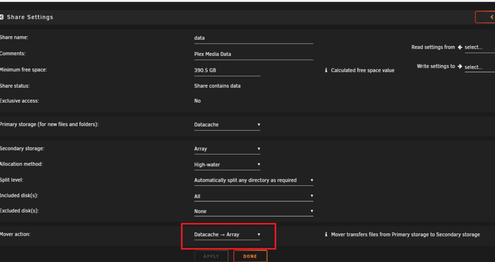The width and height of the screenshot is (495, 262).
Task: Click the Write settings to label
Action: coord(436,66)
